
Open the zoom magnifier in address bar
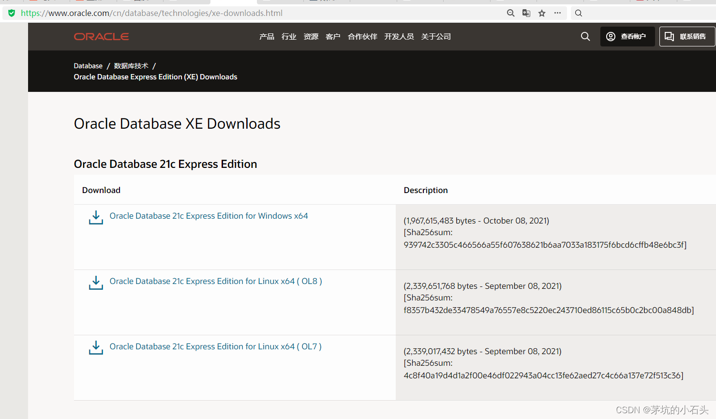click(x=511, y=13)
